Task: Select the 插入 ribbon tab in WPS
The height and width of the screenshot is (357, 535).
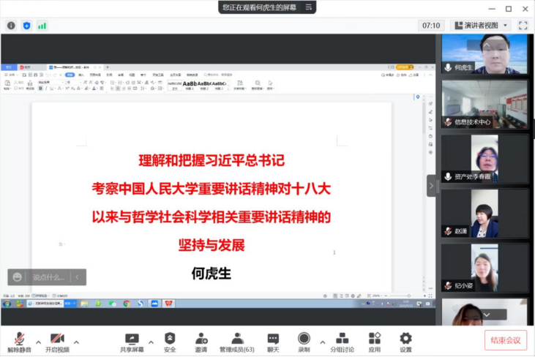Action: coord(81,75)
